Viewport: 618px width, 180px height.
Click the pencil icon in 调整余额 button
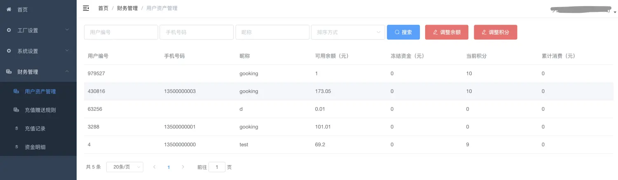click(x=435, y=32)
